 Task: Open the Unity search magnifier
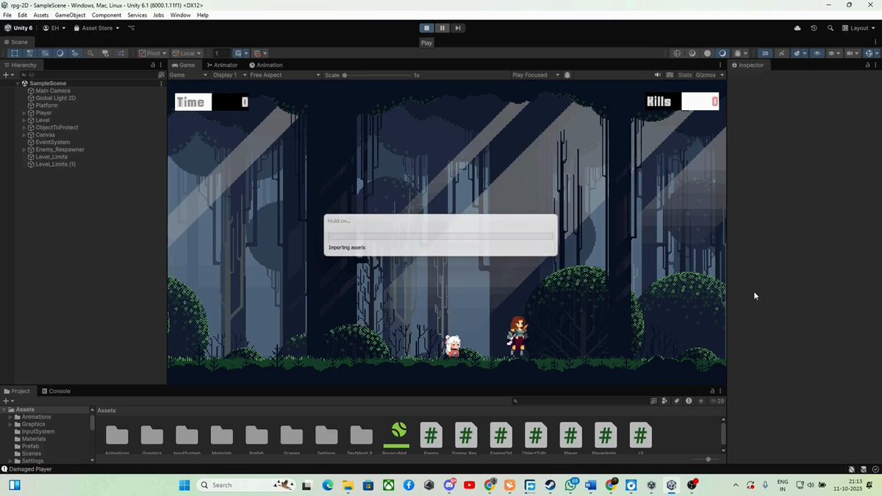coord(831,28)
